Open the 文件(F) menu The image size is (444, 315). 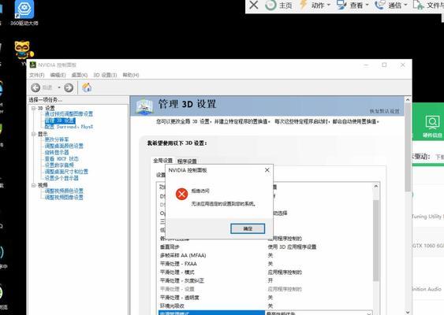pyautogui.click(x=37, y=75)
